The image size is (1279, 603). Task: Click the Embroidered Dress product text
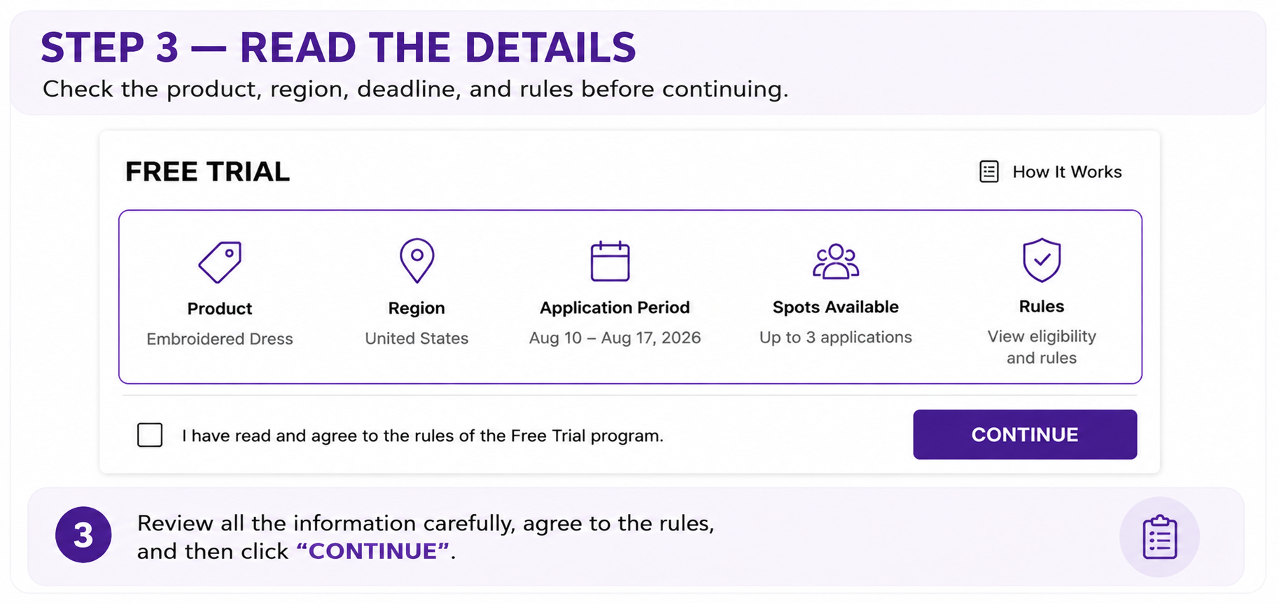click(219, 339)
